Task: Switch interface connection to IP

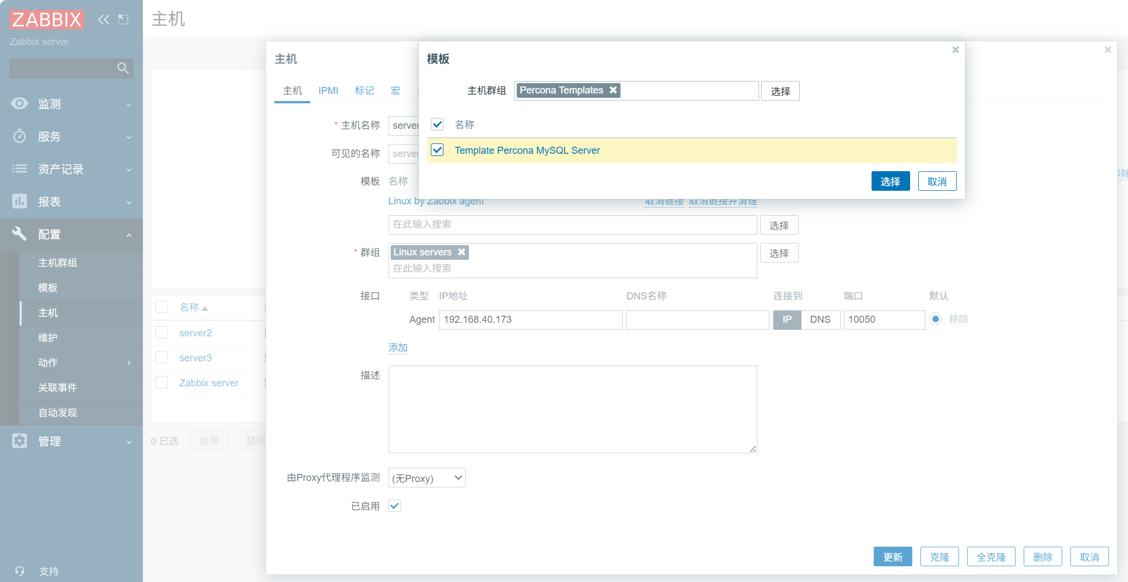Action: click(787, 320)
